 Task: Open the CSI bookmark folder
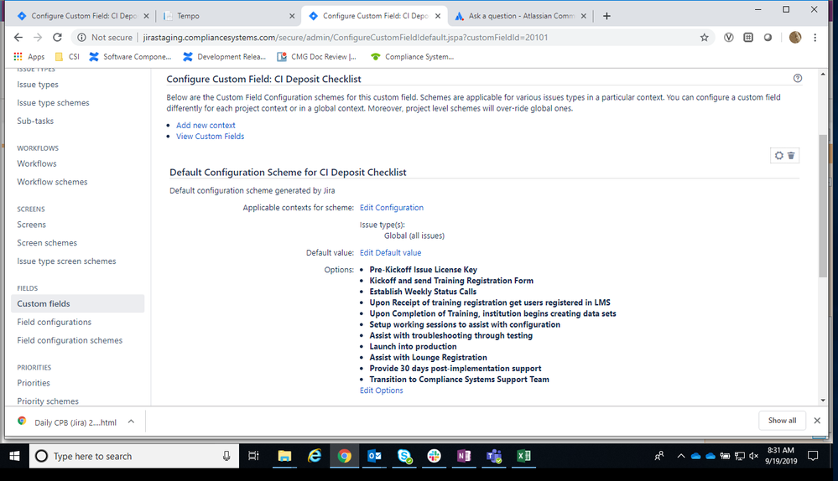67,57
